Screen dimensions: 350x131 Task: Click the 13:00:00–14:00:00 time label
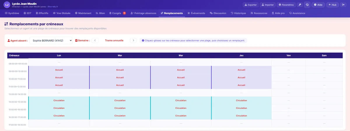18,94
